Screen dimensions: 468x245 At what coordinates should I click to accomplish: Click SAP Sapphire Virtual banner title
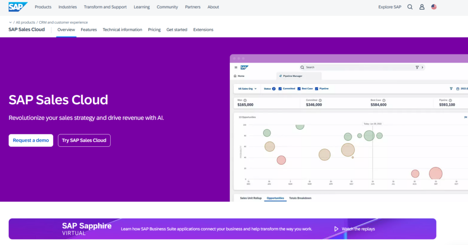(86, 229)
